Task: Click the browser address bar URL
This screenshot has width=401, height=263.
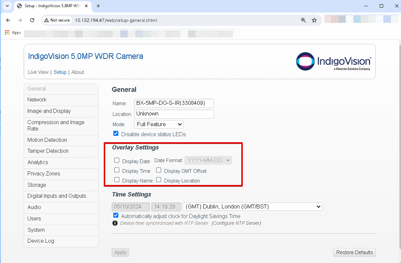Action: point(116,20)
